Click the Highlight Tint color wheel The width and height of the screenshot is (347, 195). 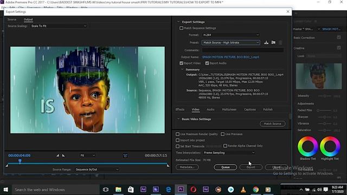click(330, 146)
